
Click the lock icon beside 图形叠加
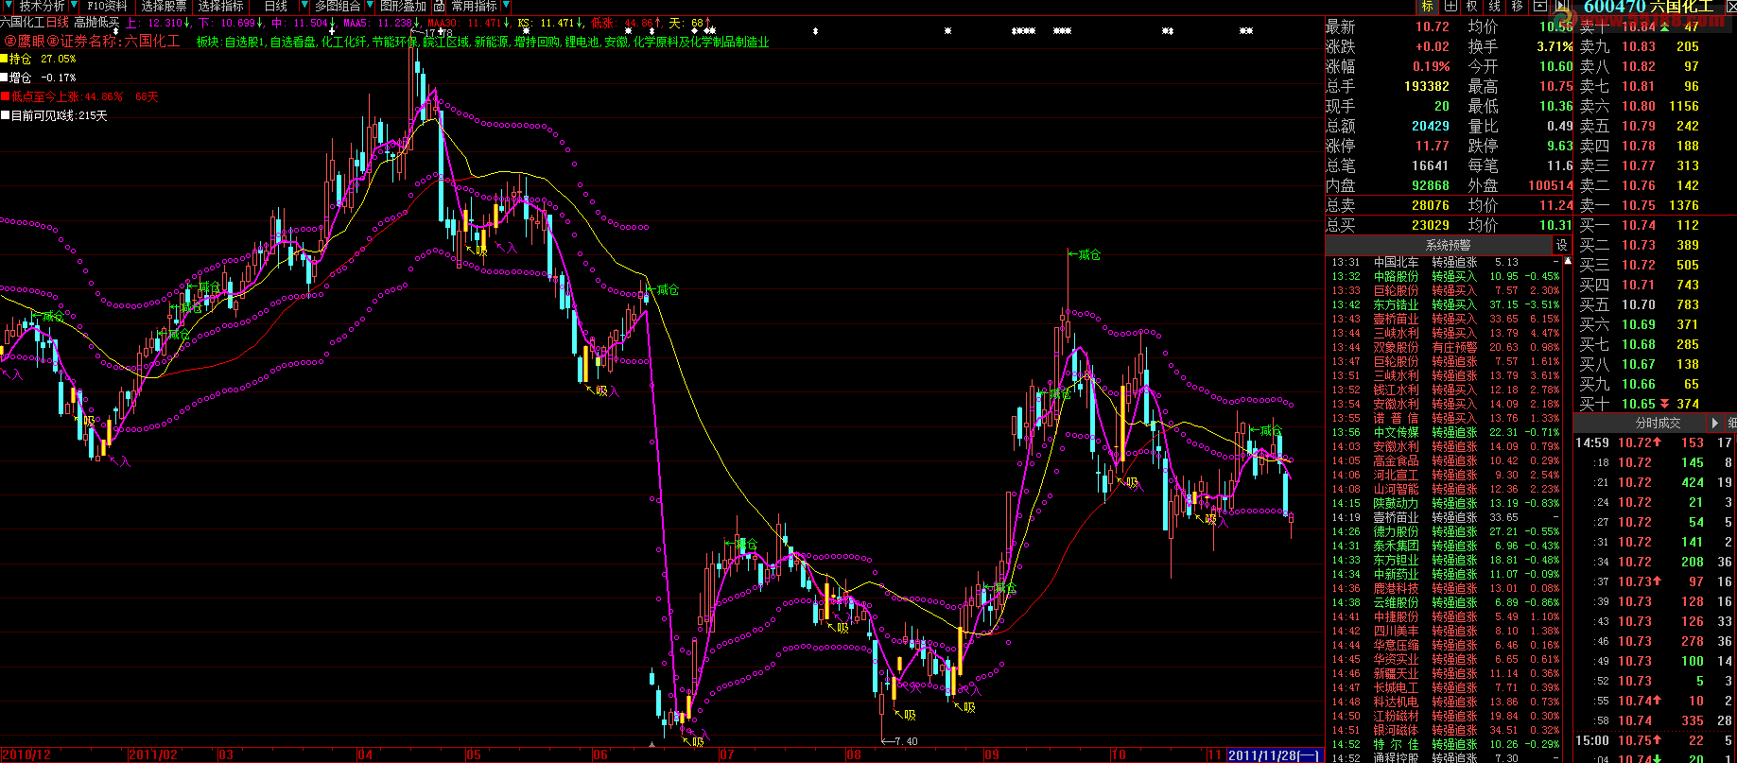click(x=440, y=7)
